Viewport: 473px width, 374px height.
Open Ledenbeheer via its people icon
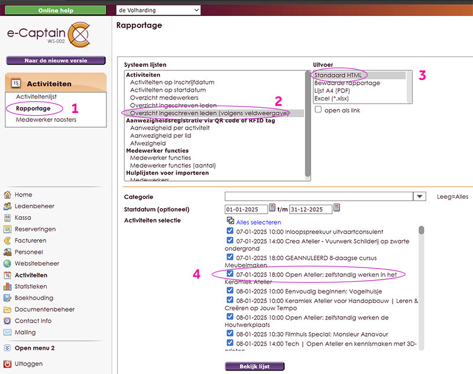click(x=8, y=207)
